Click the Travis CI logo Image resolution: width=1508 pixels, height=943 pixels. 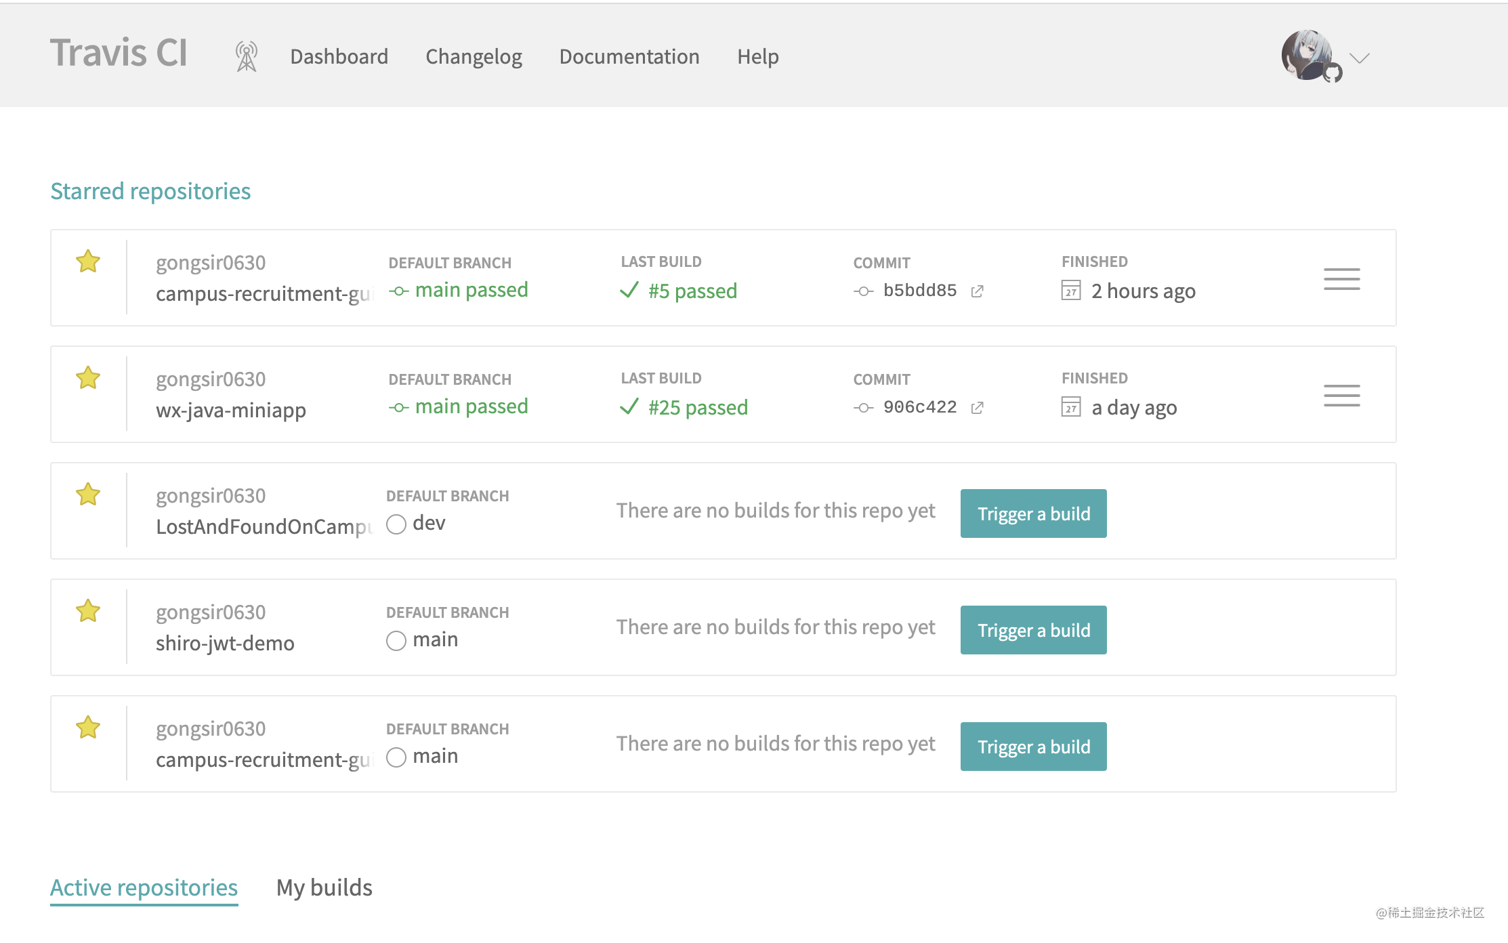(x=119, y=53)
